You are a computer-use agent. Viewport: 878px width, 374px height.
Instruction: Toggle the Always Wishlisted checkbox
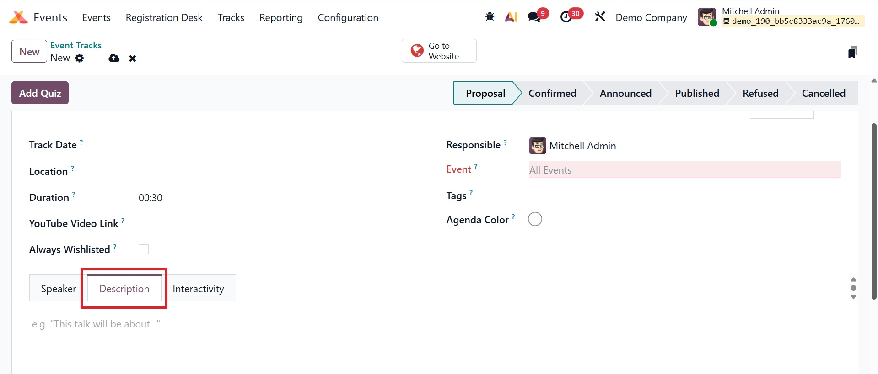click(144, 249)
